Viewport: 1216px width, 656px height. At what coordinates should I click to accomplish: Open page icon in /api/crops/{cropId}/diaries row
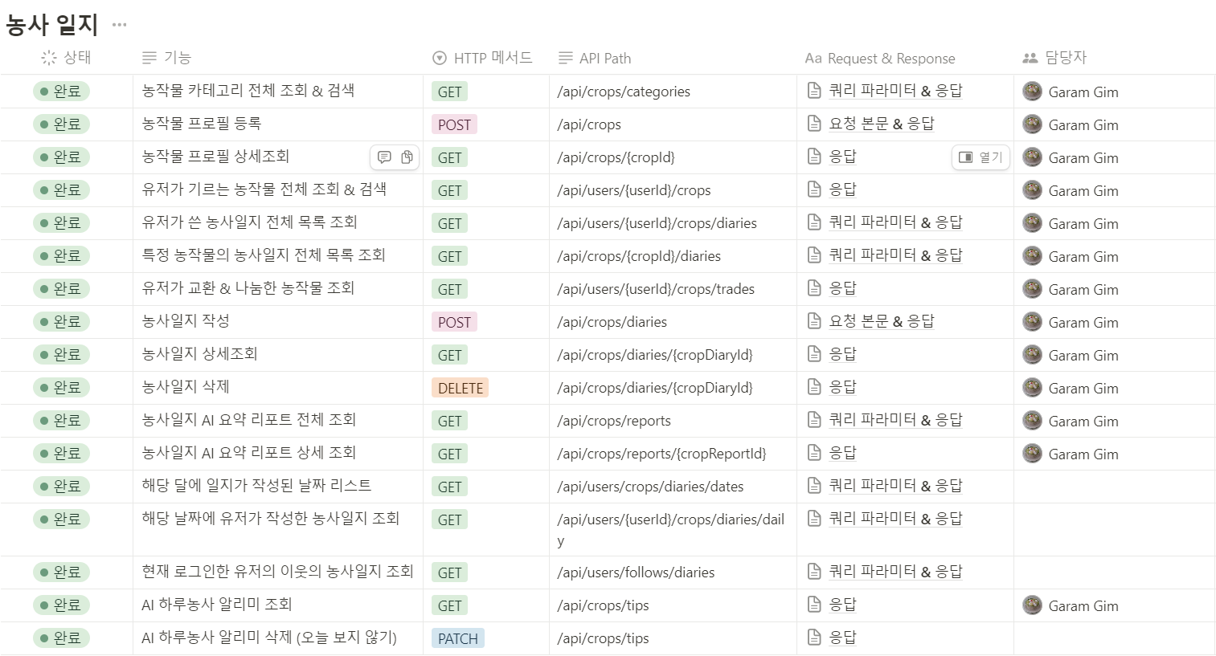pos(814,255)
